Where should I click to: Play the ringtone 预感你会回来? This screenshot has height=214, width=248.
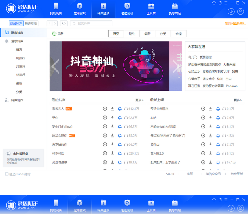click(203, 109)
